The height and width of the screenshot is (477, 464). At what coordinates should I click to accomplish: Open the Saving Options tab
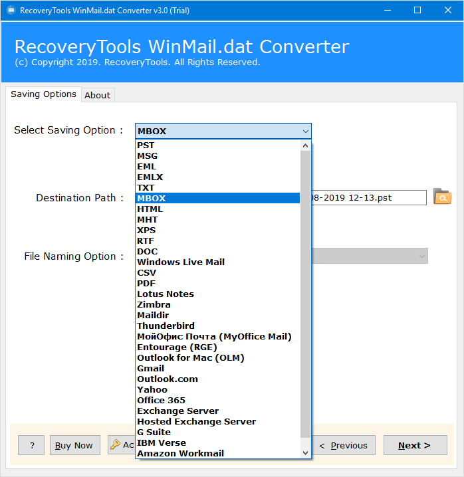pos(43,94)
